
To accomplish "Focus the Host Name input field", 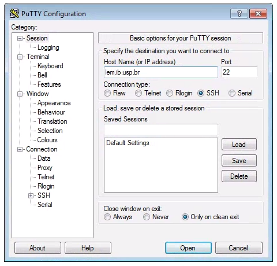I will tap(161, 72).
